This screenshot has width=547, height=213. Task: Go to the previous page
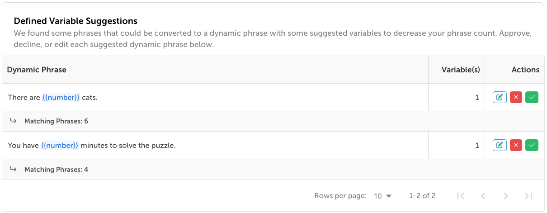point(483,196)
